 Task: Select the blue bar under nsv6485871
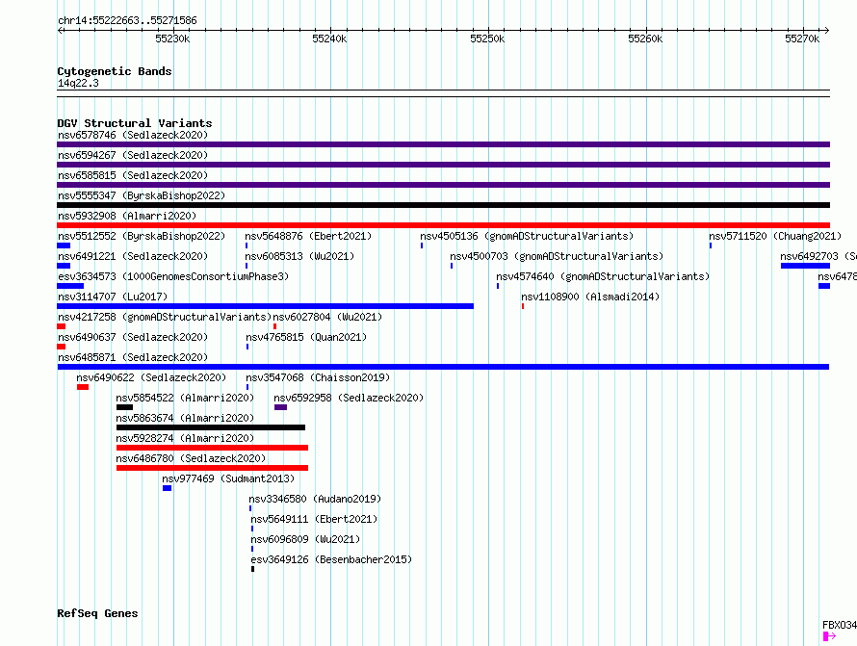[x=443, y=367]
